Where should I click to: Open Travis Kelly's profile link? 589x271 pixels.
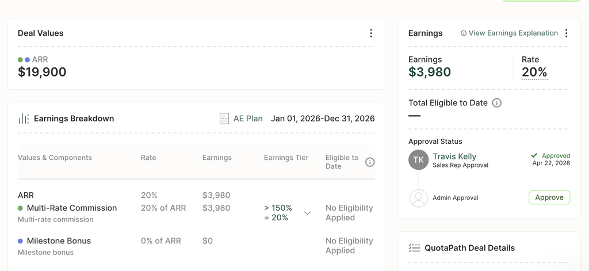pyautogui.click(x=454, y=157)
